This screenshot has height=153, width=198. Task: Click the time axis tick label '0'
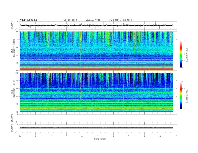tap(20, 136)
